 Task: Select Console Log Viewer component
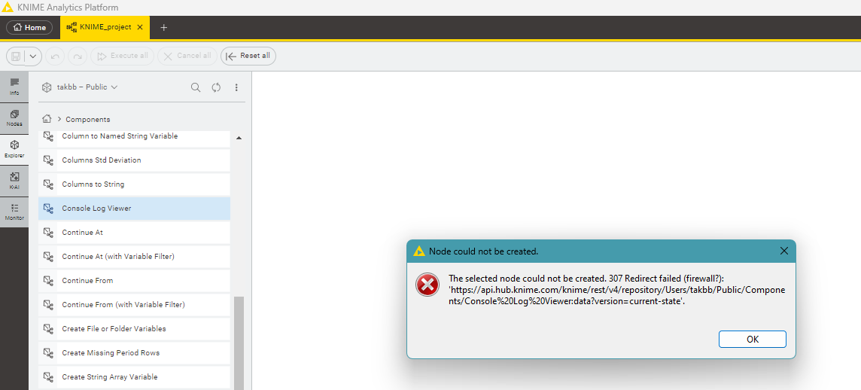click(x=135, y=209)
